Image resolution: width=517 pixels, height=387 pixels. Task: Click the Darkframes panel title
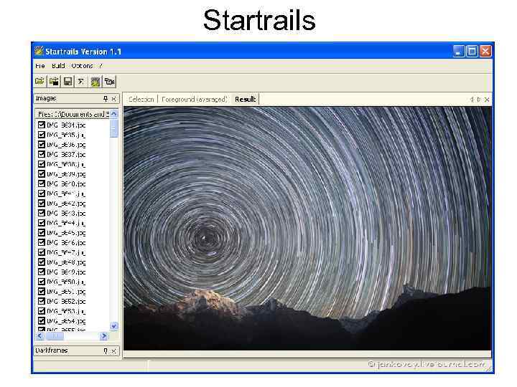(x=52, y=350)
